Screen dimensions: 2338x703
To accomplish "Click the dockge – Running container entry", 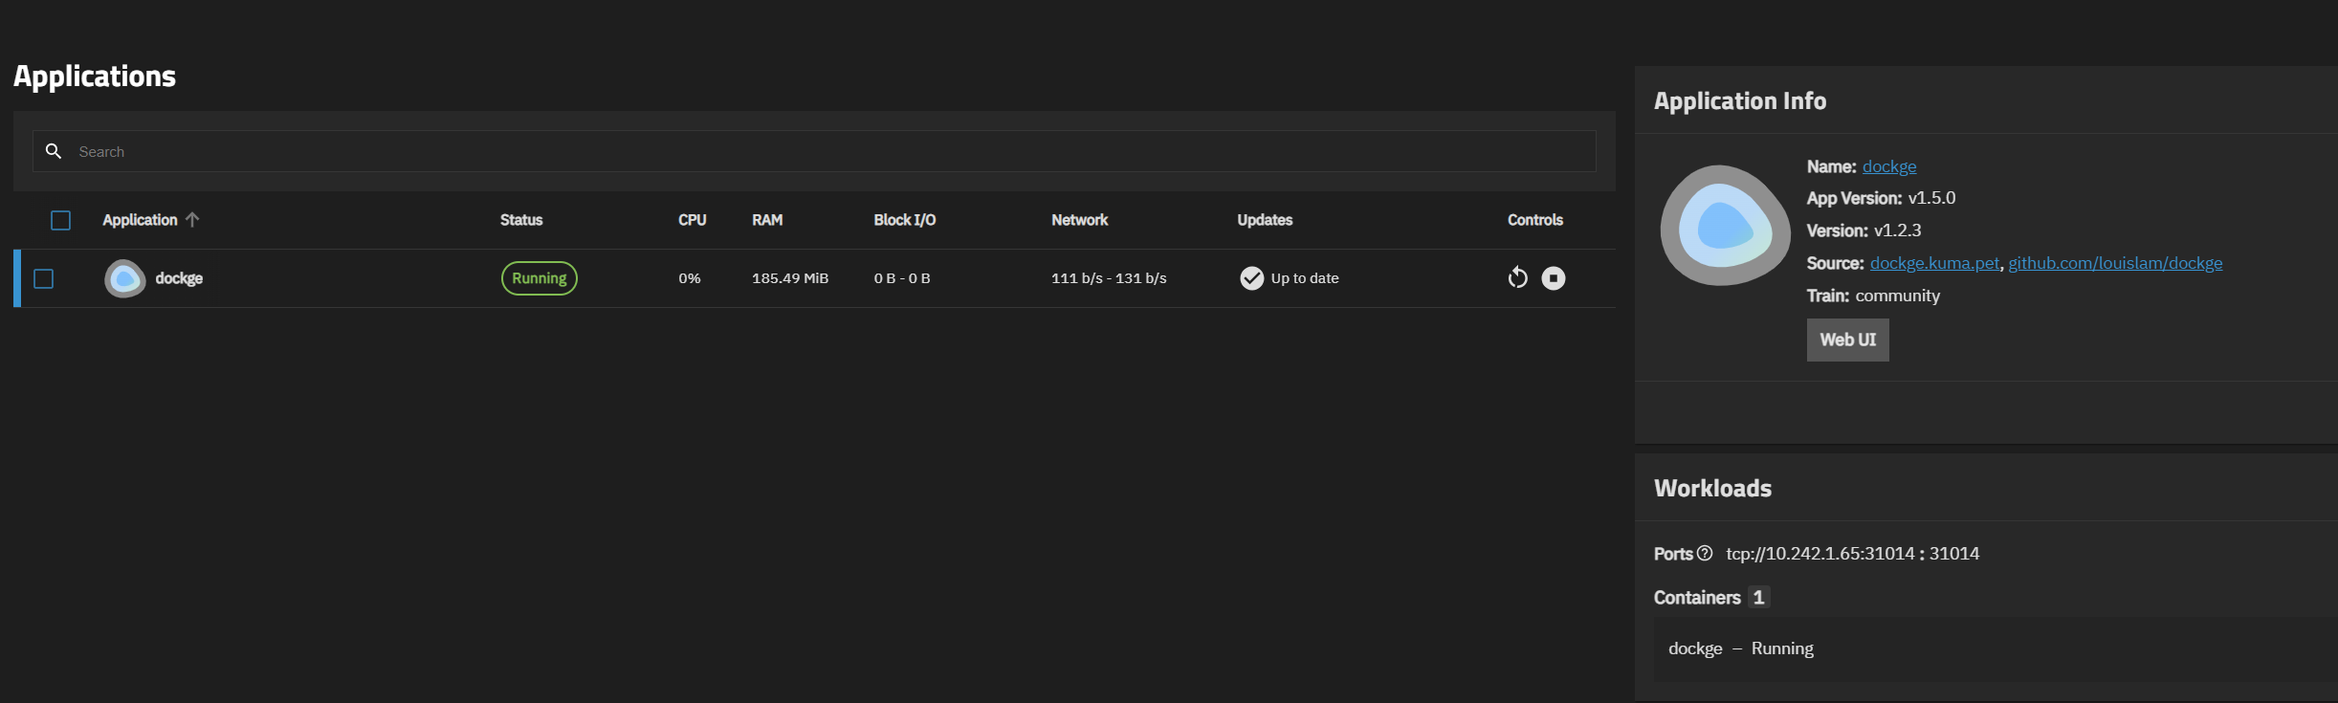I will pos(1741,648).
